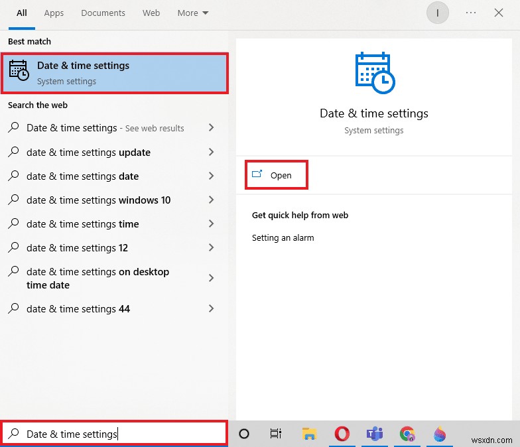The width and height of the screenshot is (520, 447).
Task: Expand arrow for 'date & time settings update'
Action: [x=211, y=152]
